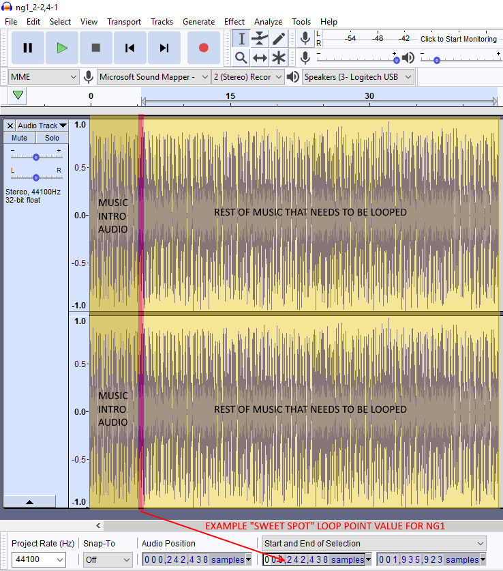
Task: Open the Help menu
Action: coord(329,22)
